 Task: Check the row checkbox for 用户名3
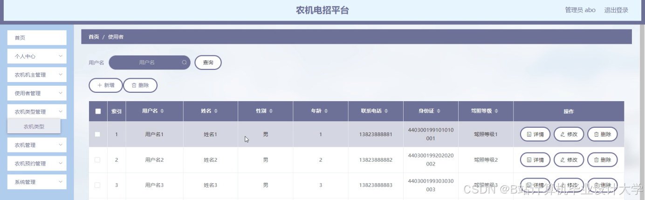pos(97,185)
